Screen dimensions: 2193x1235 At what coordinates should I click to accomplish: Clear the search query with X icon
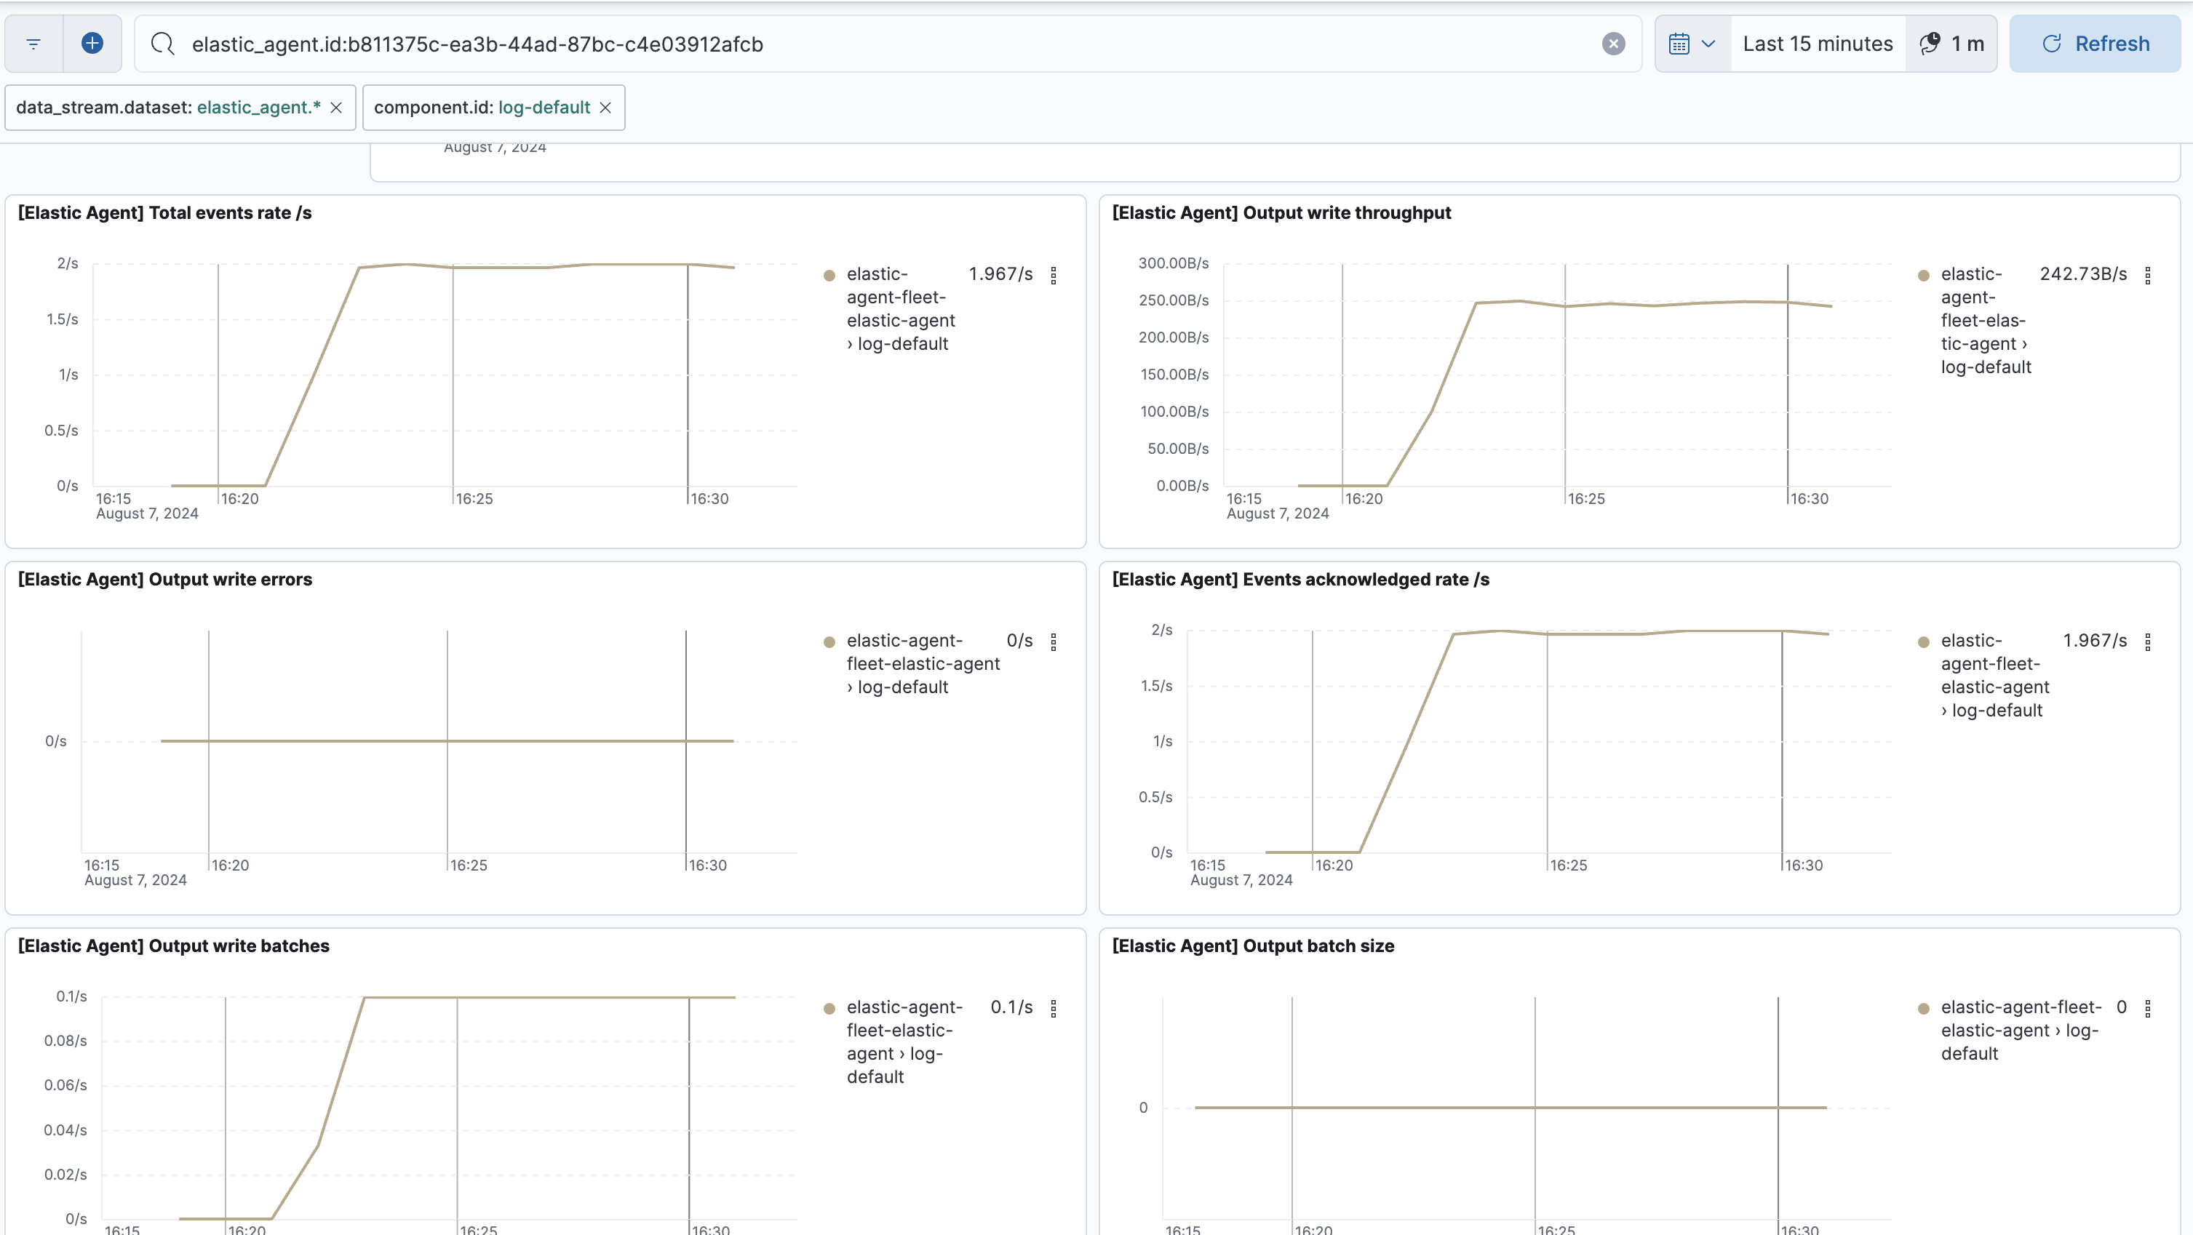coord(1612,44)
